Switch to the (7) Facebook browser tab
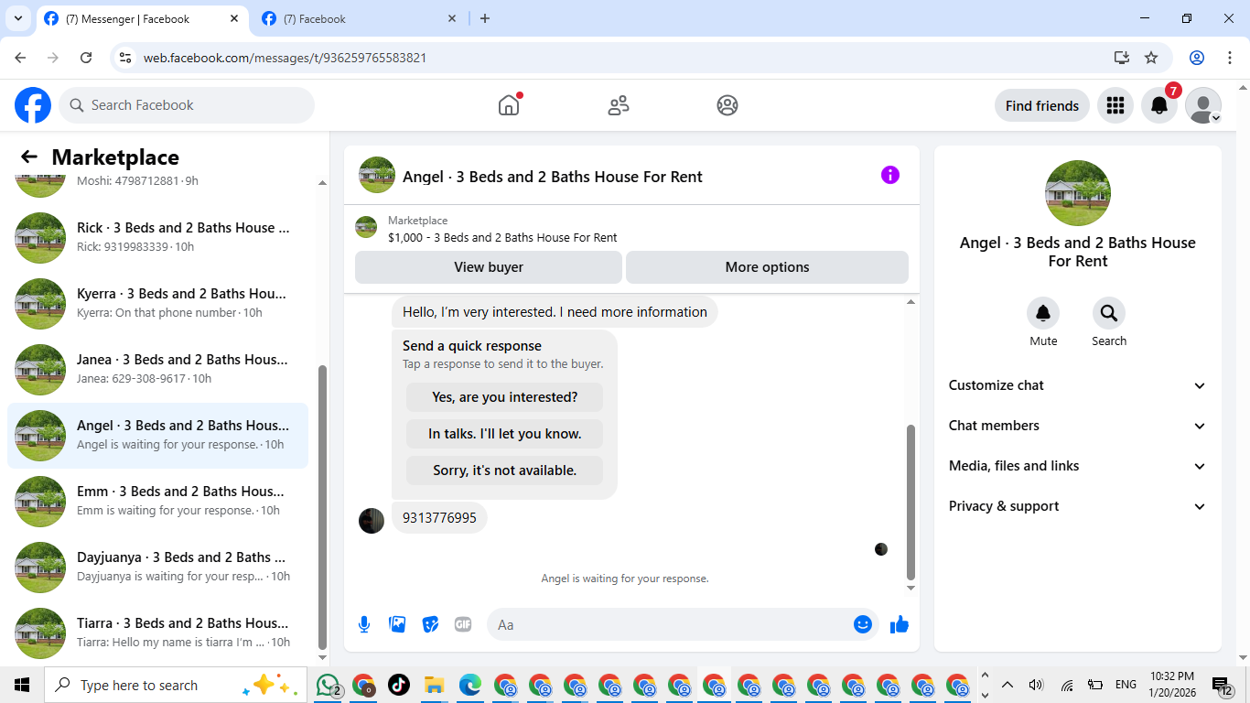 [x=361, y=18]
